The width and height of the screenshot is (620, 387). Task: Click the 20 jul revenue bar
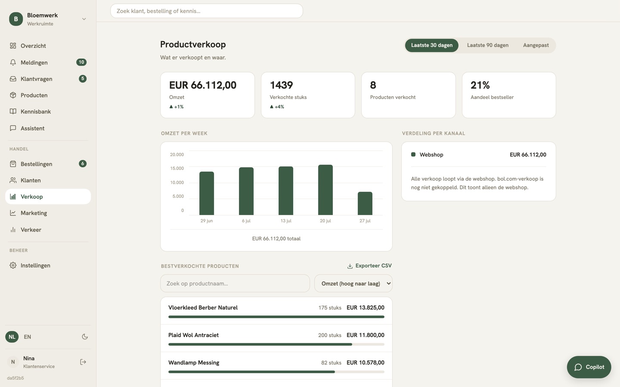(x=325, y=190)
